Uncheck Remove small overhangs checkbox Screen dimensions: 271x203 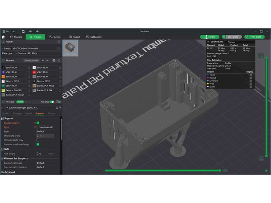pos(38,145)
